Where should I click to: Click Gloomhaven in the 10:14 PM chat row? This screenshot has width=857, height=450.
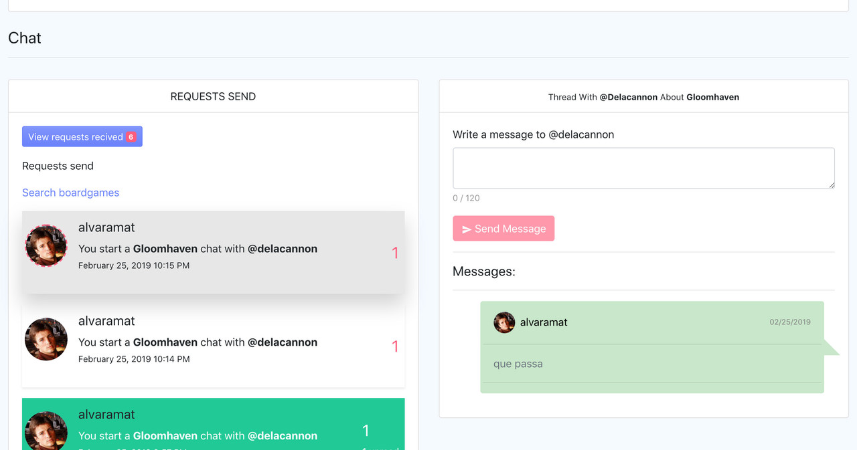point(165,342)
